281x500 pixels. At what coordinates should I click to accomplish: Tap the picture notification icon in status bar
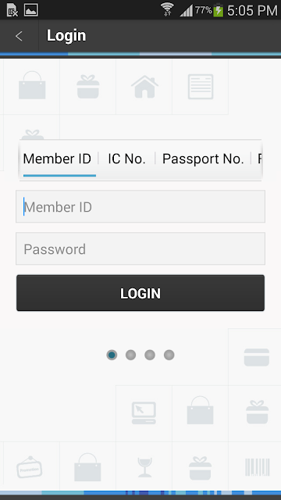click(x=31, y=10)
